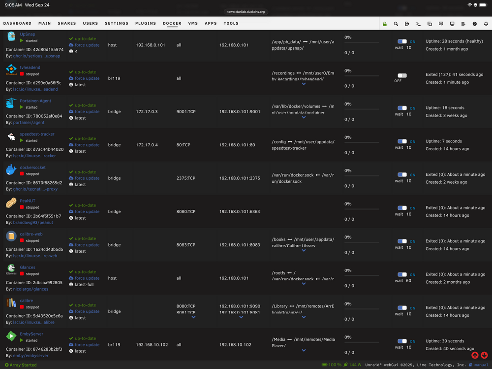Click the red go-to-bottom arrow icon
The width and height of the screenshot is (492, 369).
[x=484, y=355]
